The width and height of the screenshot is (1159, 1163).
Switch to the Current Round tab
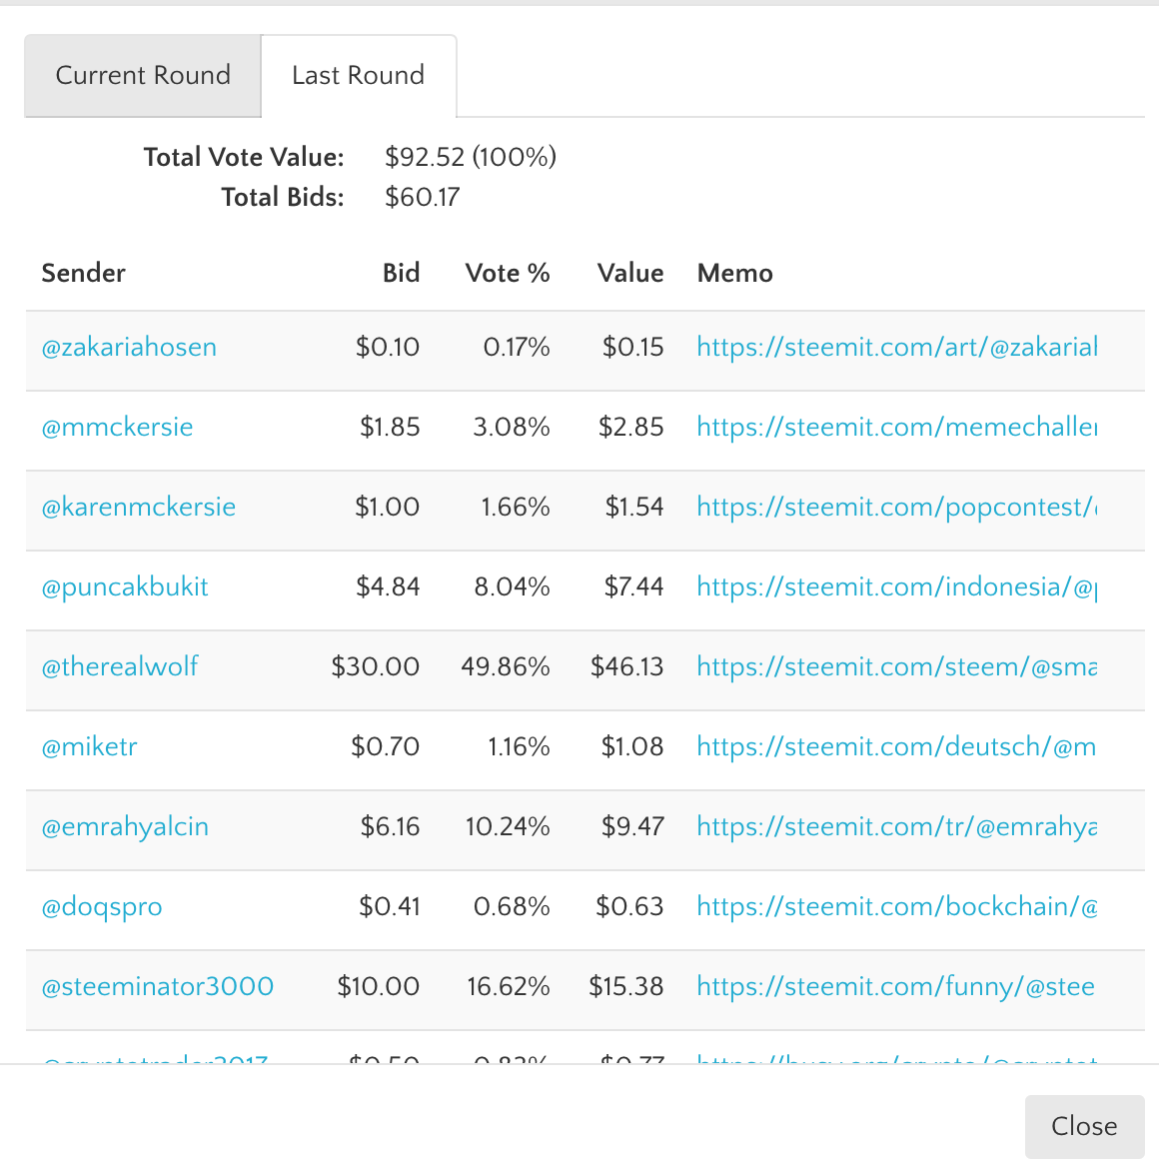point(143,76)
